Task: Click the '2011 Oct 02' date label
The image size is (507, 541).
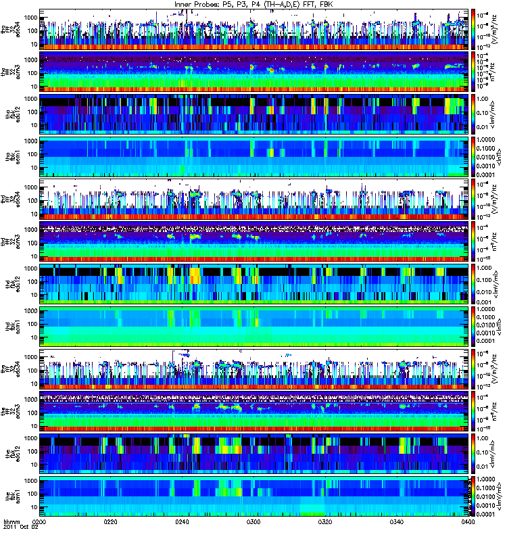Action: pos(21,527)
